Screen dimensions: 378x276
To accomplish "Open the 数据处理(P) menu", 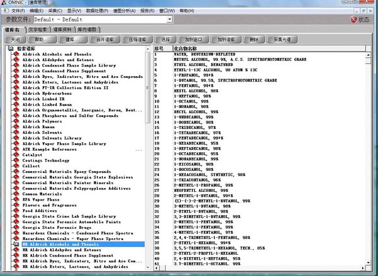I will click(97, 11).
